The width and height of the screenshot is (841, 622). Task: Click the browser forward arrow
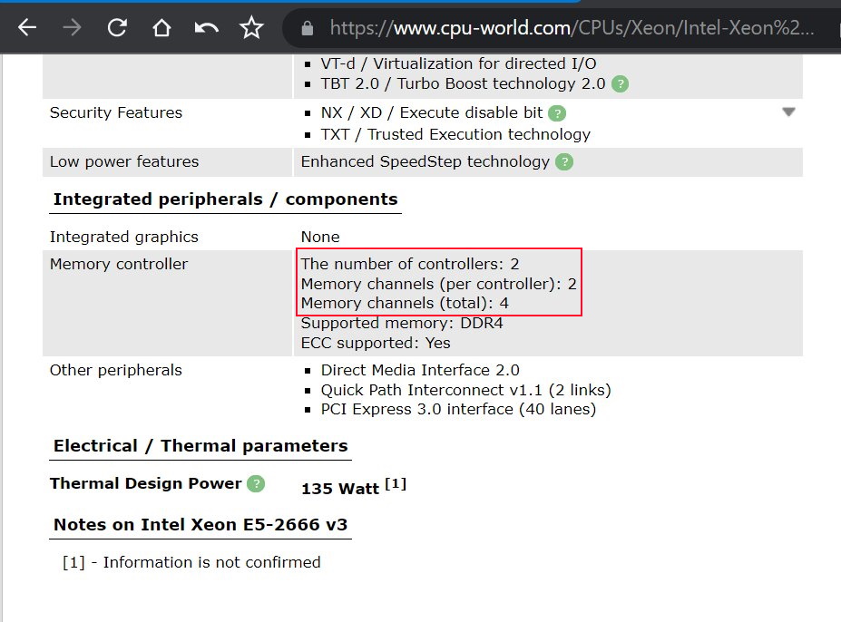click(72, 27)
